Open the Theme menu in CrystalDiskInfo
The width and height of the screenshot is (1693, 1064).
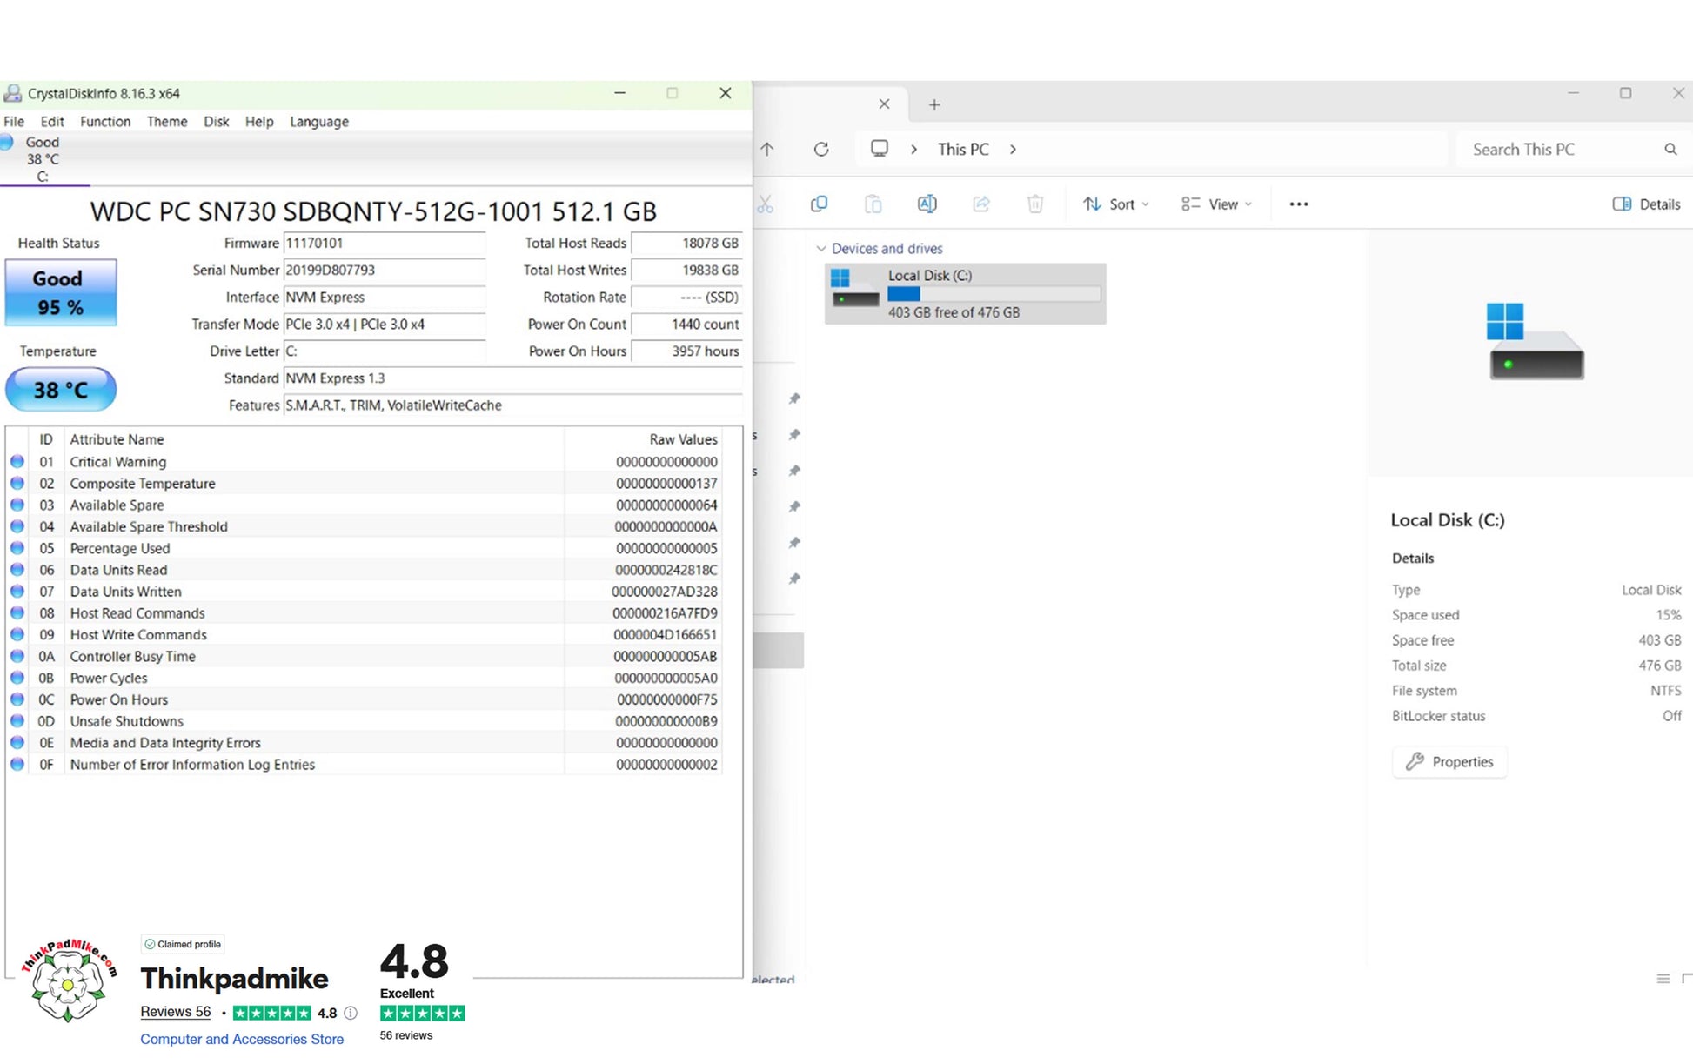(x=167, y=122)
